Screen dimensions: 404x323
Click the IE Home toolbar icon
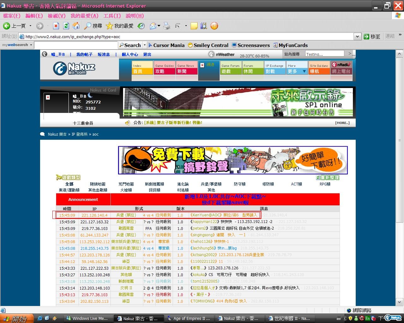point(76,26)
